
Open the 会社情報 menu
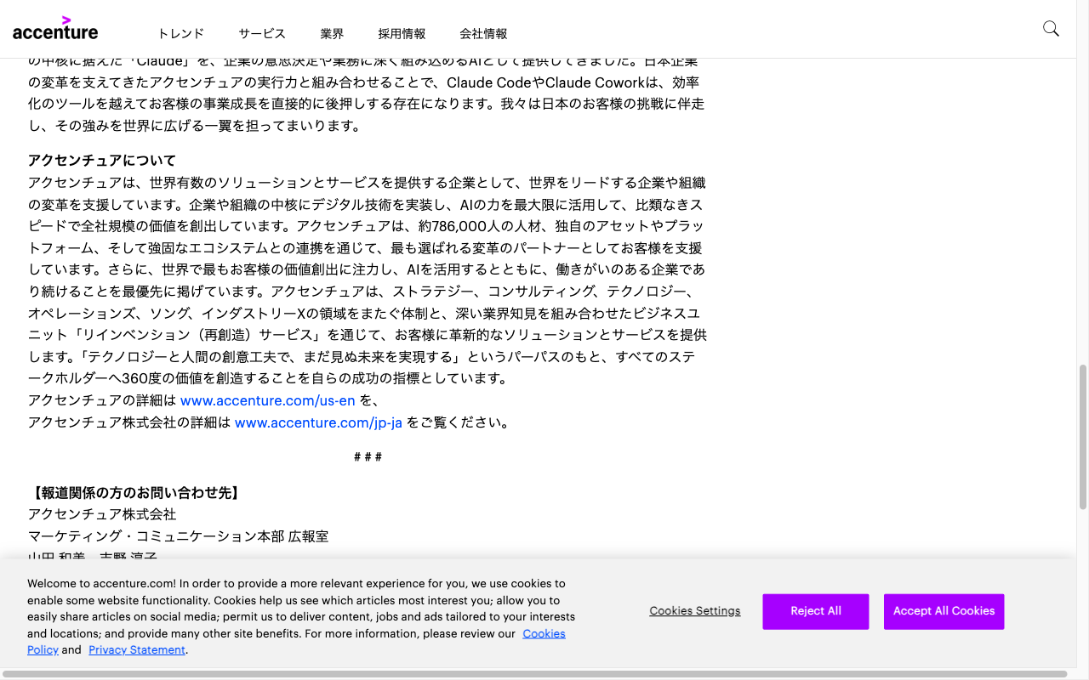click(x=483, y=34)
